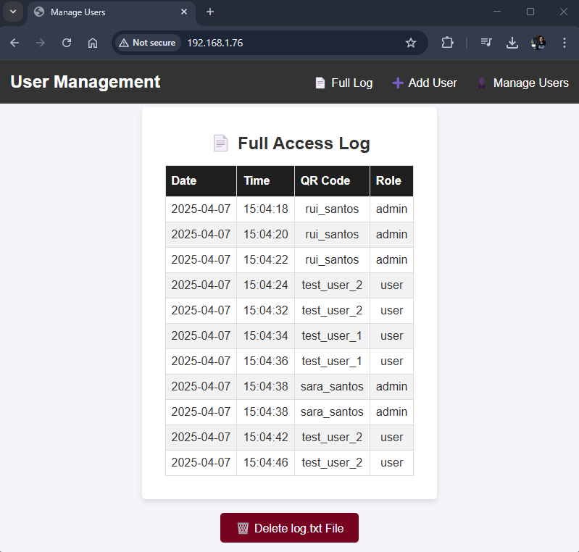Image resolution: width=579 pixels, height=552 pixels.
Task: Click the Not secure warning chip
Action: point(149,43)
